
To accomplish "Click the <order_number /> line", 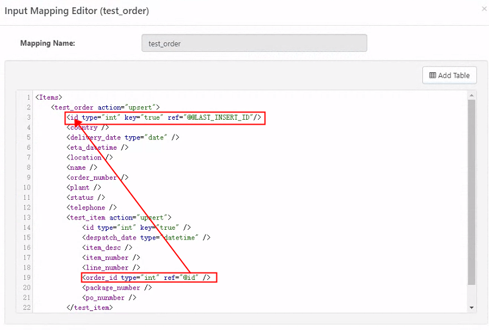I will pyautogui.click(x=97, y=177).
